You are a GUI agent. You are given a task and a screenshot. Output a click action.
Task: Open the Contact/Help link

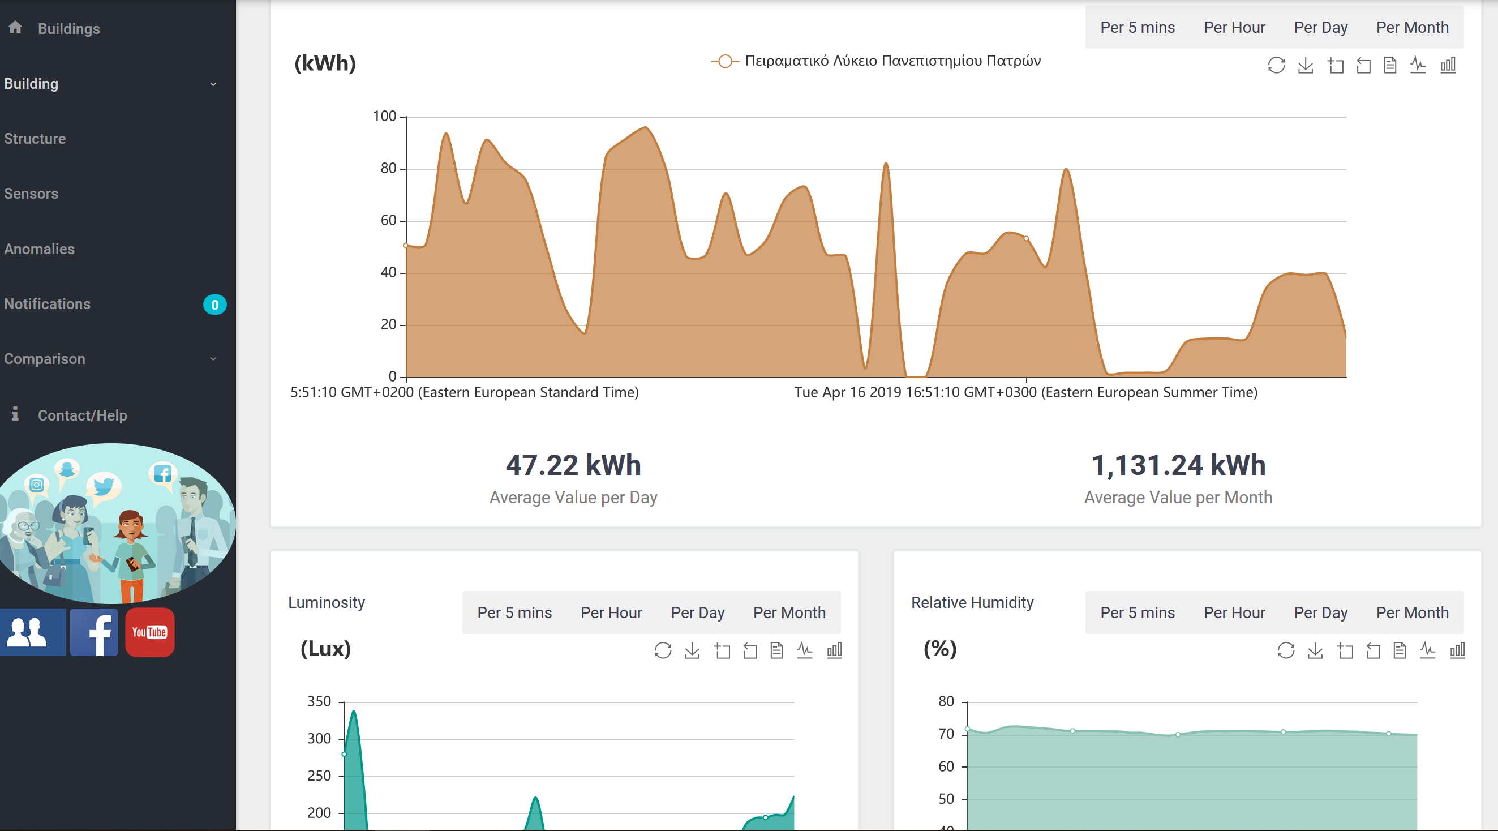coord(82,415)
